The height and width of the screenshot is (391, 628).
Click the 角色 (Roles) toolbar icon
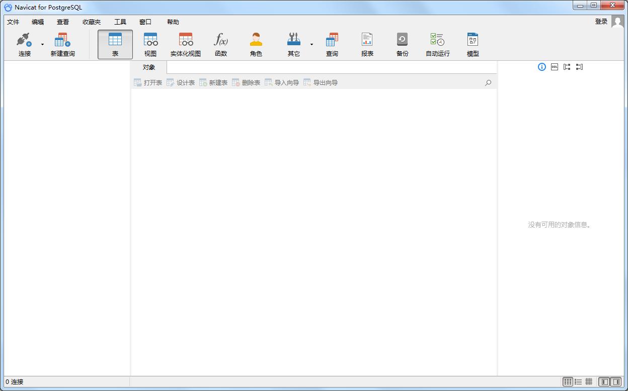point(256,44)
